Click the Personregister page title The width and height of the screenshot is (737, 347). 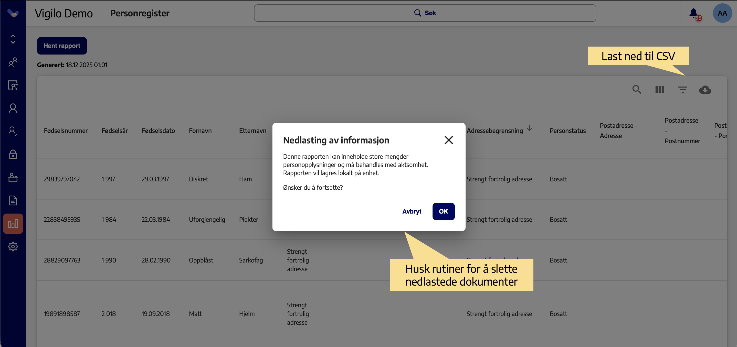pos(140,13)
